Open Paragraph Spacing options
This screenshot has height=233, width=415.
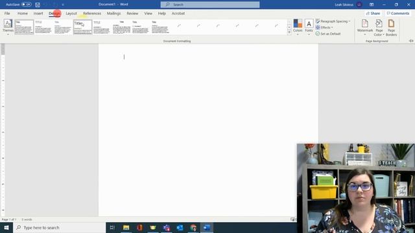tap(333, 21)
